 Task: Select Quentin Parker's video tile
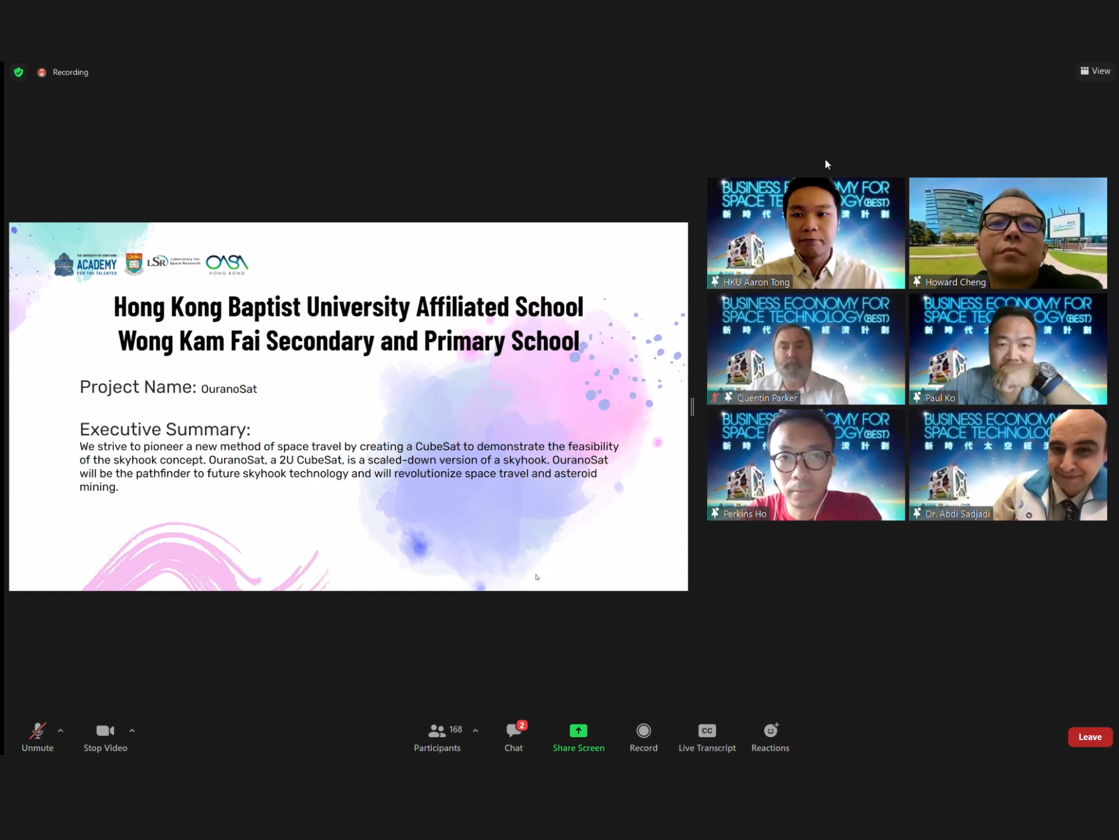coord(806,349)
